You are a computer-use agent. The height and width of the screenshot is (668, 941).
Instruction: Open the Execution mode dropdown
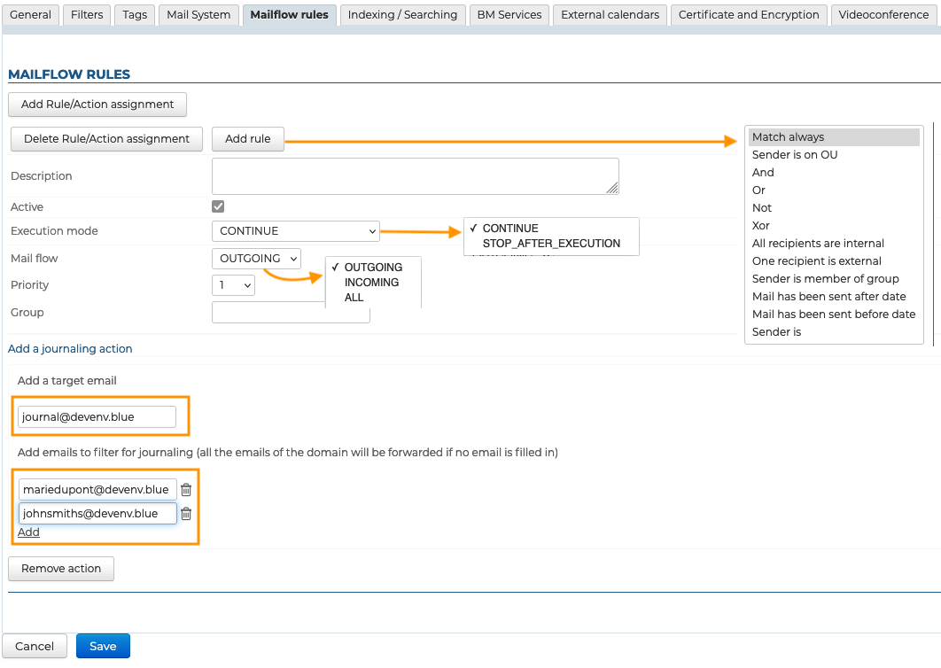[x=295, y=231]
